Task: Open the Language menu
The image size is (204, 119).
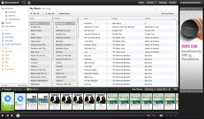Action: tap(163, 3)
